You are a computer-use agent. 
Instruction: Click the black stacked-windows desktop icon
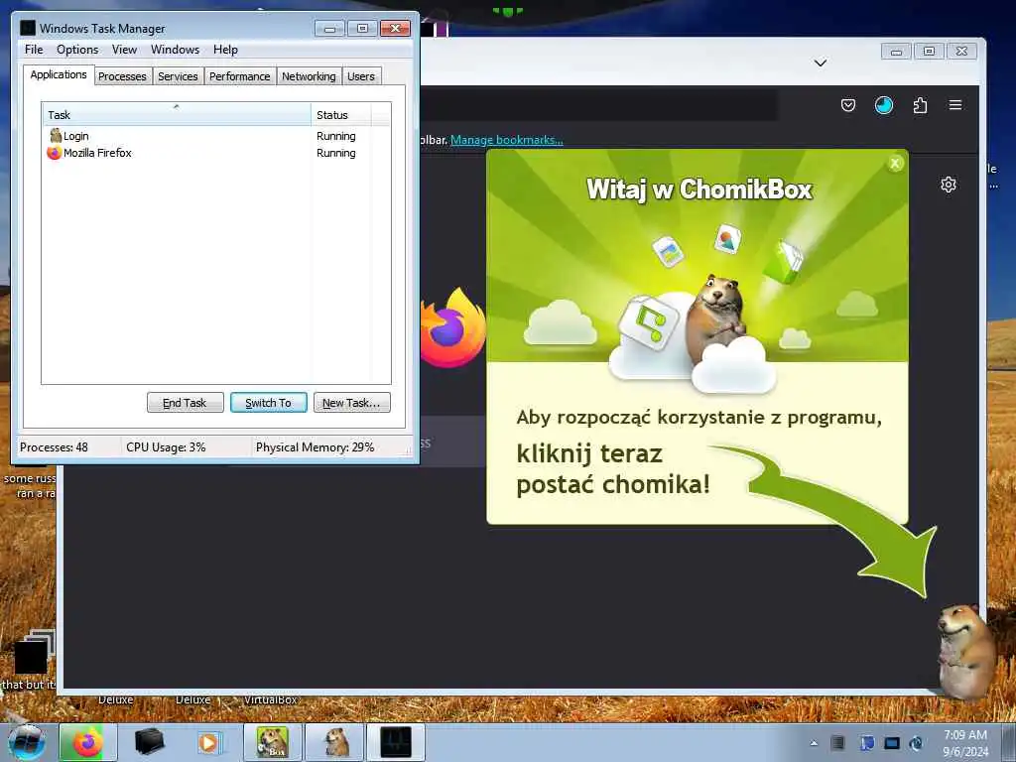point(33,652)
